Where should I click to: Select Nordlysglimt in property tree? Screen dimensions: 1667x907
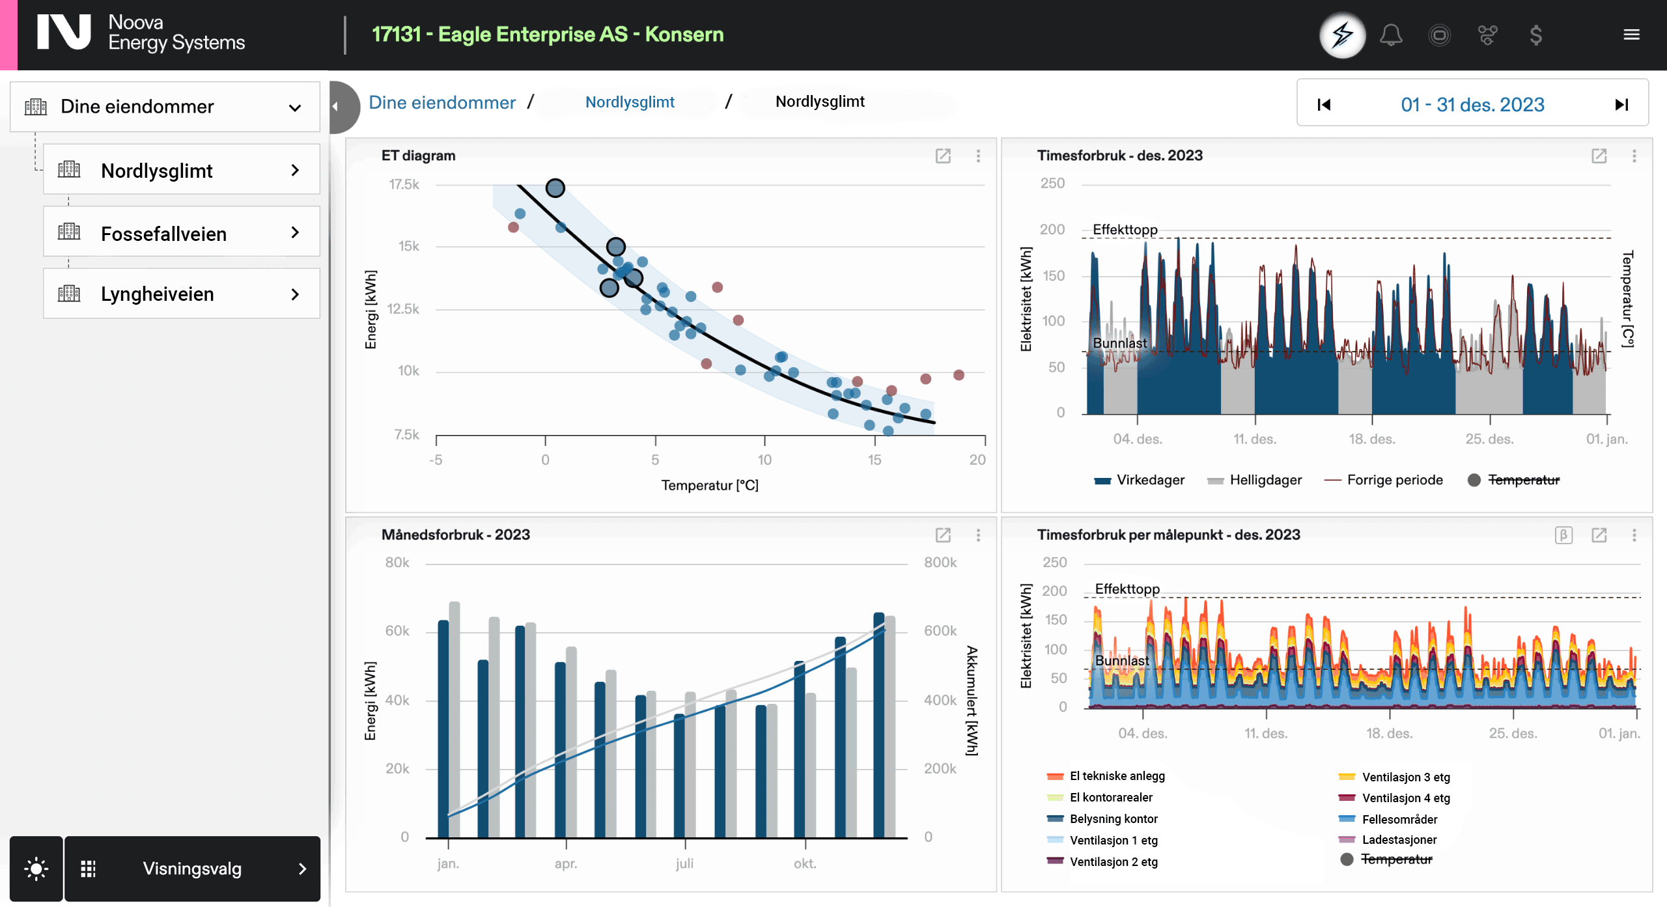(x=157, y=171)
